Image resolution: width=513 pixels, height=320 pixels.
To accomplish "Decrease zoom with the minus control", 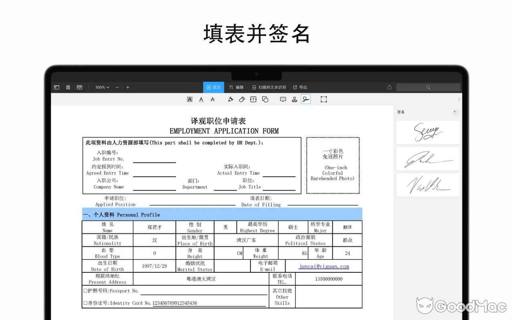I will 117,87.
